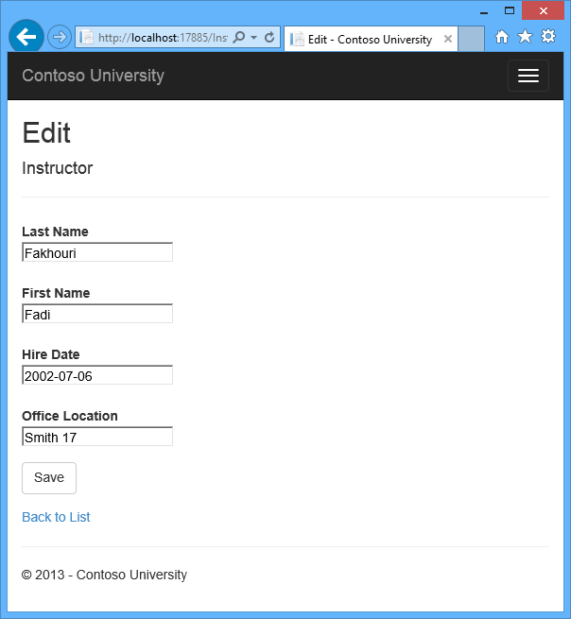Select the Edit - Contoso University tab
This screenshot has width=571, height=619.
(x=370, y=39)
